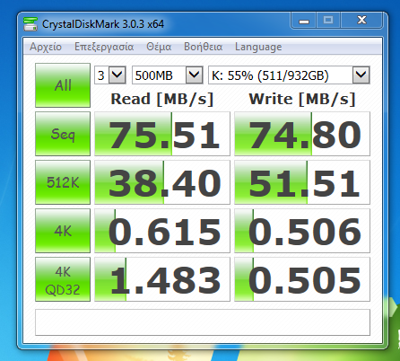Open the Επεξεργασία menu
This screenshot has width=400, height=361.
click(x=104, y=47)
